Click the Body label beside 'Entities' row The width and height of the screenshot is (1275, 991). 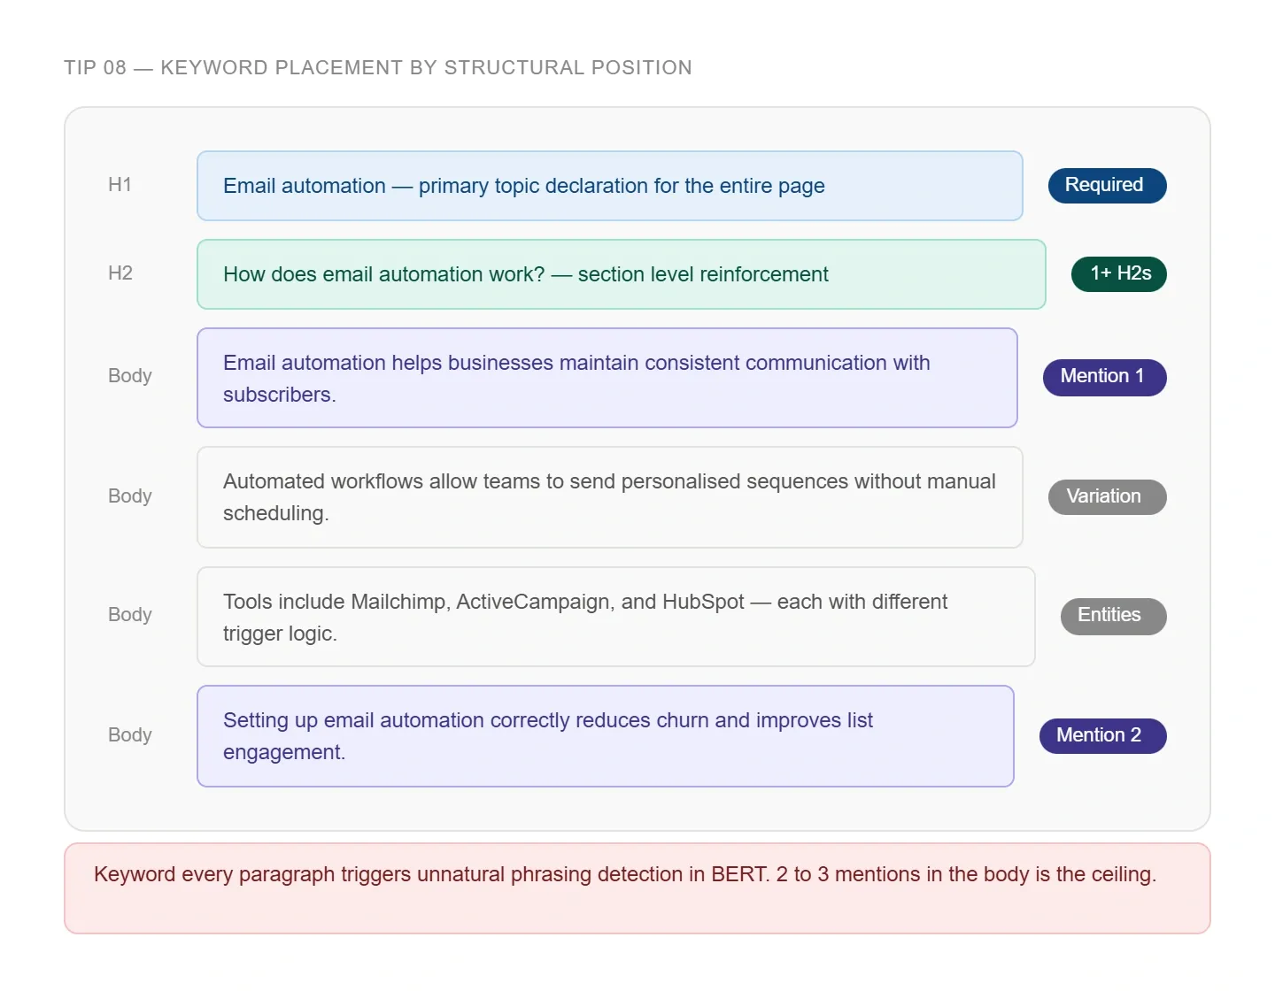(x=130, y=615)
